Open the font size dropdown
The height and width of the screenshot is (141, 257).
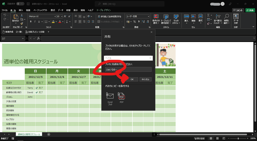(62, 16)
